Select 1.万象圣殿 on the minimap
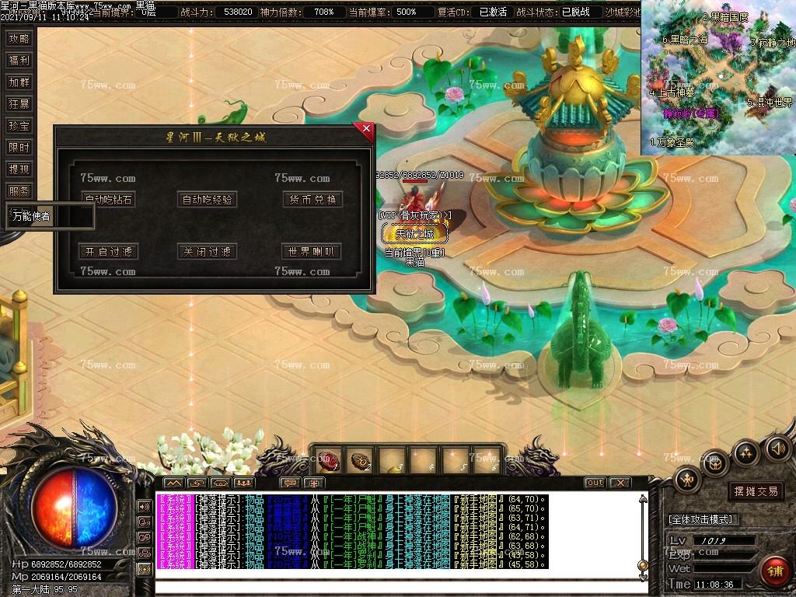Screen dimensions: 796x597 (x=672, y=143)
